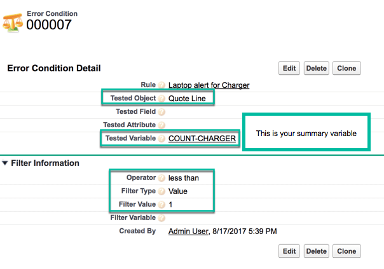Image resolution: width=384 pixels, height=269 pixels.
Task: Click help icon next to Rule
Action: [x=162, y=85]
